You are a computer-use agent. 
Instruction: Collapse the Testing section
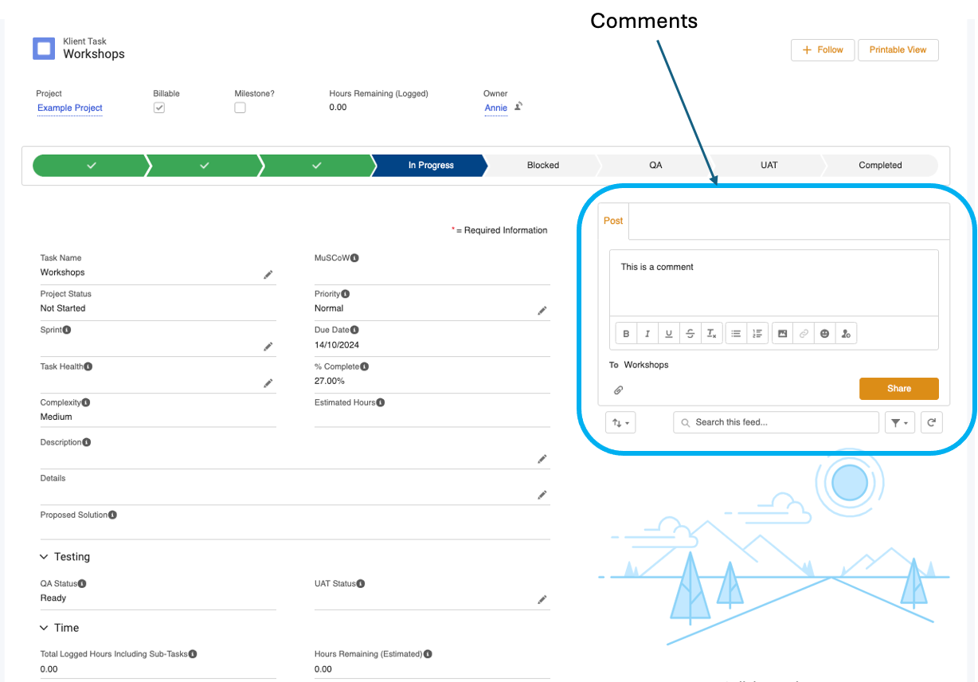45,557
